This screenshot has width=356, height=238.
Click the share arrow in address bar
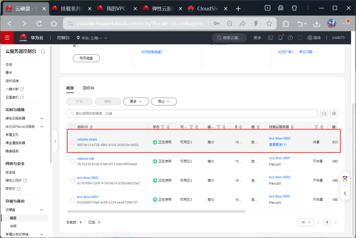pyautogui.click(x=243, y=24)
